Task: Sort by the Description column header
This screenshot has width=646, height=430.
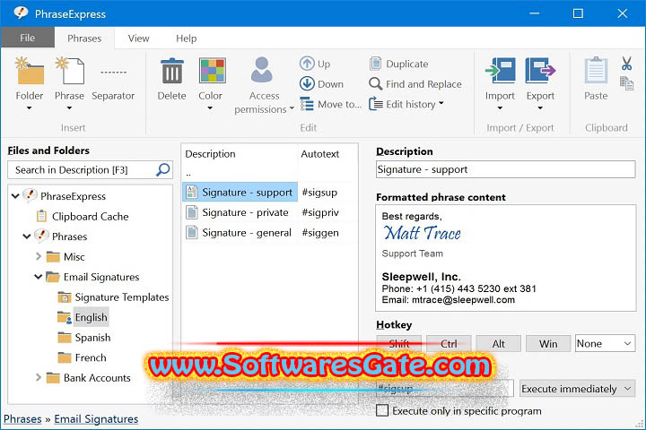Action: click(240, 154)
